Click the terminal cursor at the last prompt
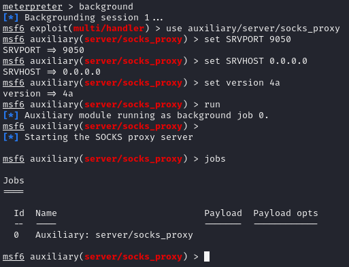349x267 pixels. click(207, 256)
